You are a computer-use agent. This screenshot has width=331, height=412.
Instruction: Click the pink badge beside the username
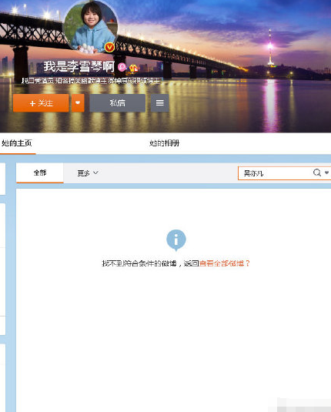coord(122,67)
